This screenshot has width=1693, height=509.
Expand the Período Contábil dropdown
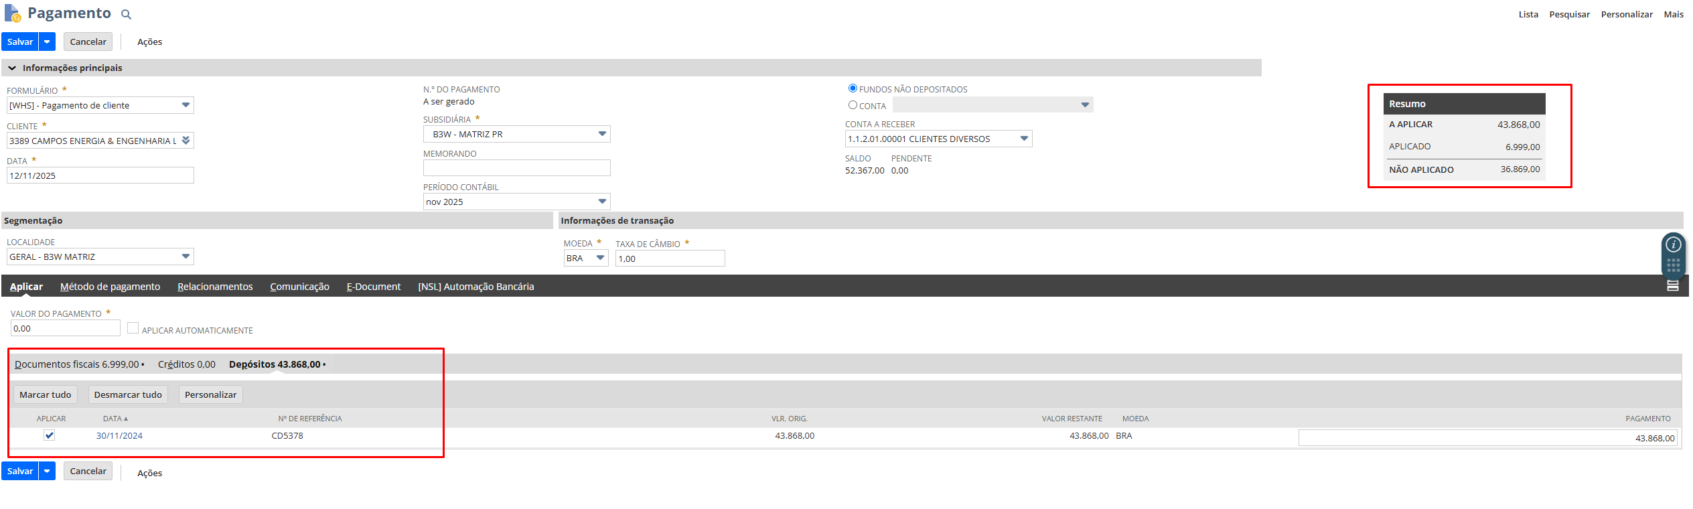tap(602, 202)
